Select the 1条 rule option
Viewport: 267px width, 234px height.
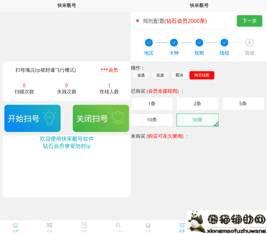point(152,104)
